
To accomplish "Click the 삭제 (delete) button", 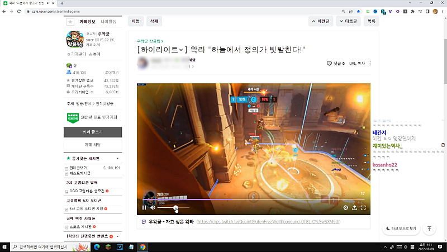I will (154, 21).
